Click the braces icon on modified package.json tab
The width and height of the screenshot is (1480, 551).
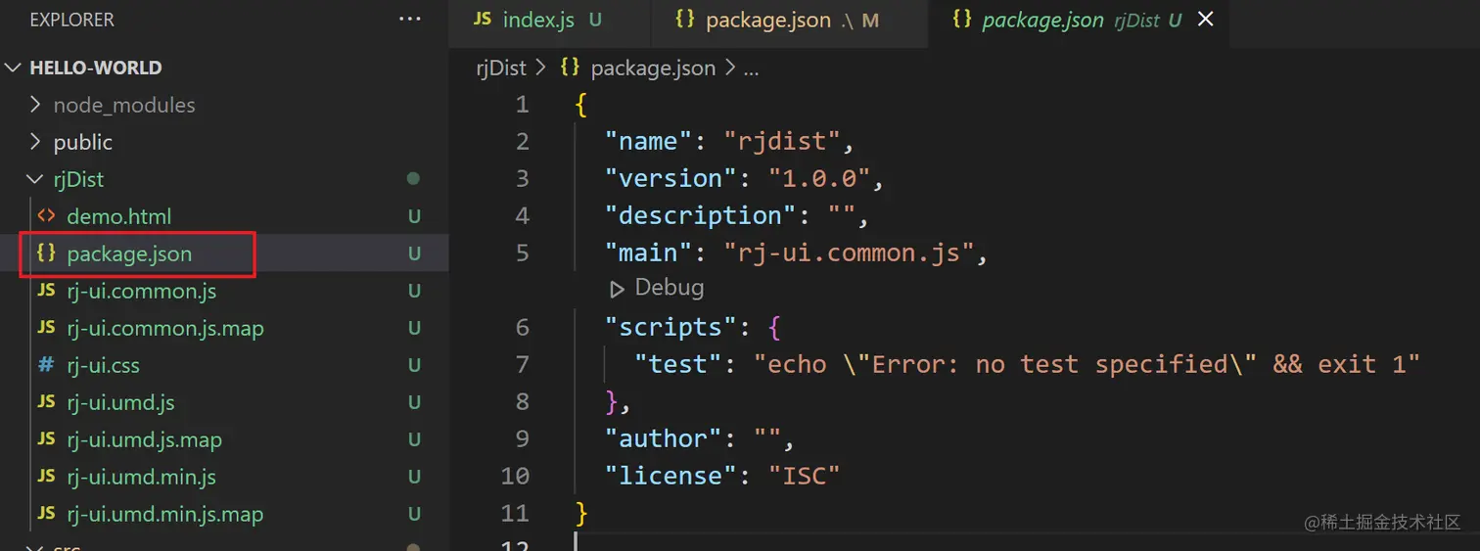685,20
